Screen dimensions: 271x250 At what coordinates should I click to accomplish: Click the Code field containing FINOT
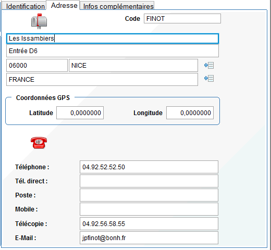pos(182,19)
